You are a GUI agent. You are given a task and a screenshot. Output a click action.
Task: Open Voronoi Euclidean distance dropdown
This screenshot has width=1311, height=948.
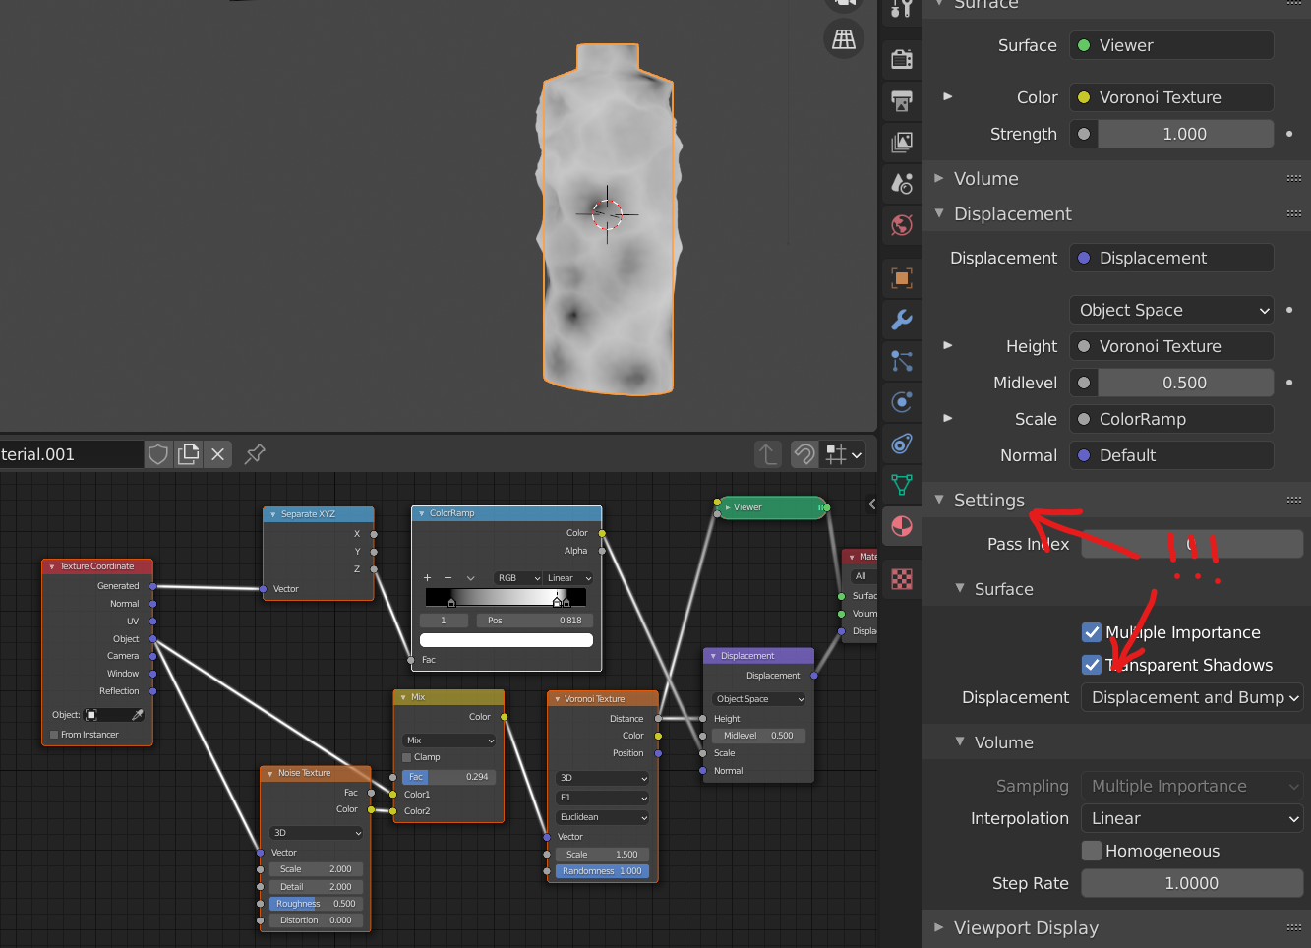(603, 817)
